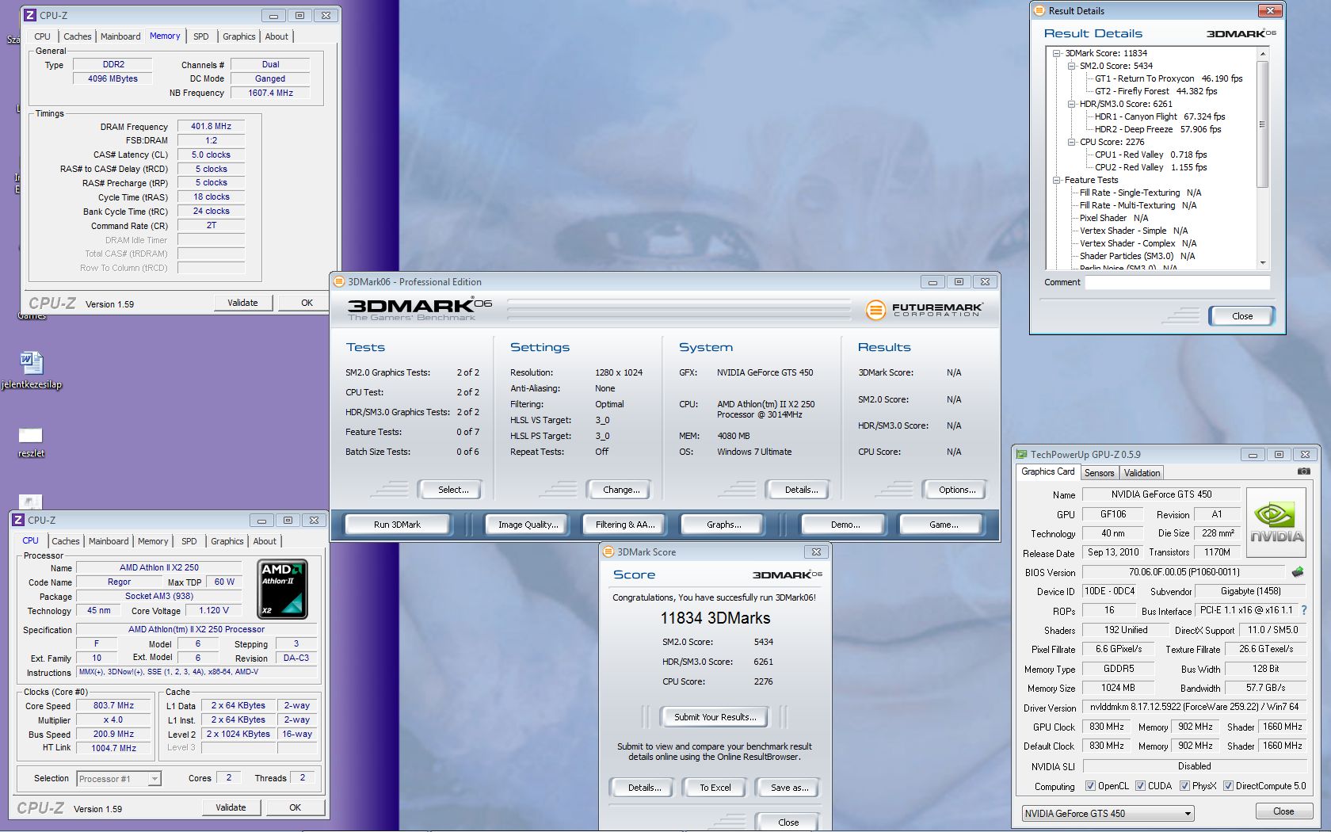Select the reszlet desktop icon
Screen dimensions: 1331x832
coord(31,442)
